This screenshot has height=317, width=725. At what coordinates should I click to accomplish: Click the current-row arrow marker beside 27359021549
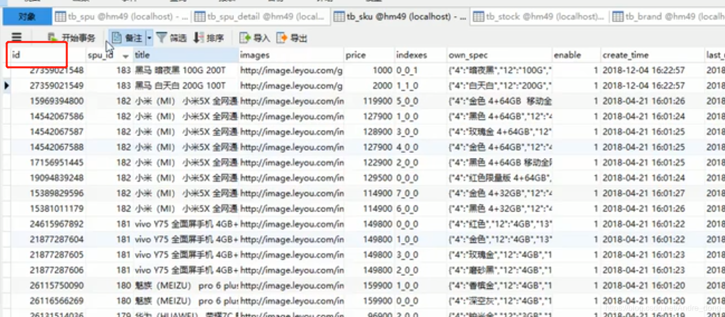[x=6, y=85]
